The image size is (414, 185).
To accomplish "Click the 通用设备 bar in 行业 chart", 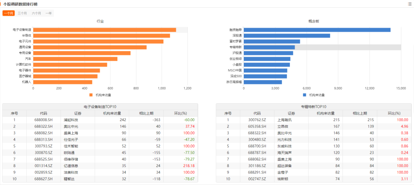I will [x=90, y=47].
